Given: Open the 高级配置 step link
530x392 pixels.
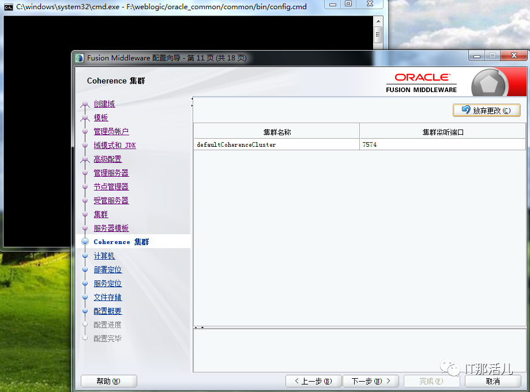Looking at the screenshot, I should pos(108,159).
